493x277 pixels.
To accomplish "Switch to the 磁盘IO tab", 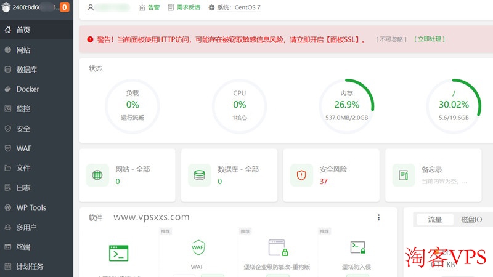I will click(471, 219).
